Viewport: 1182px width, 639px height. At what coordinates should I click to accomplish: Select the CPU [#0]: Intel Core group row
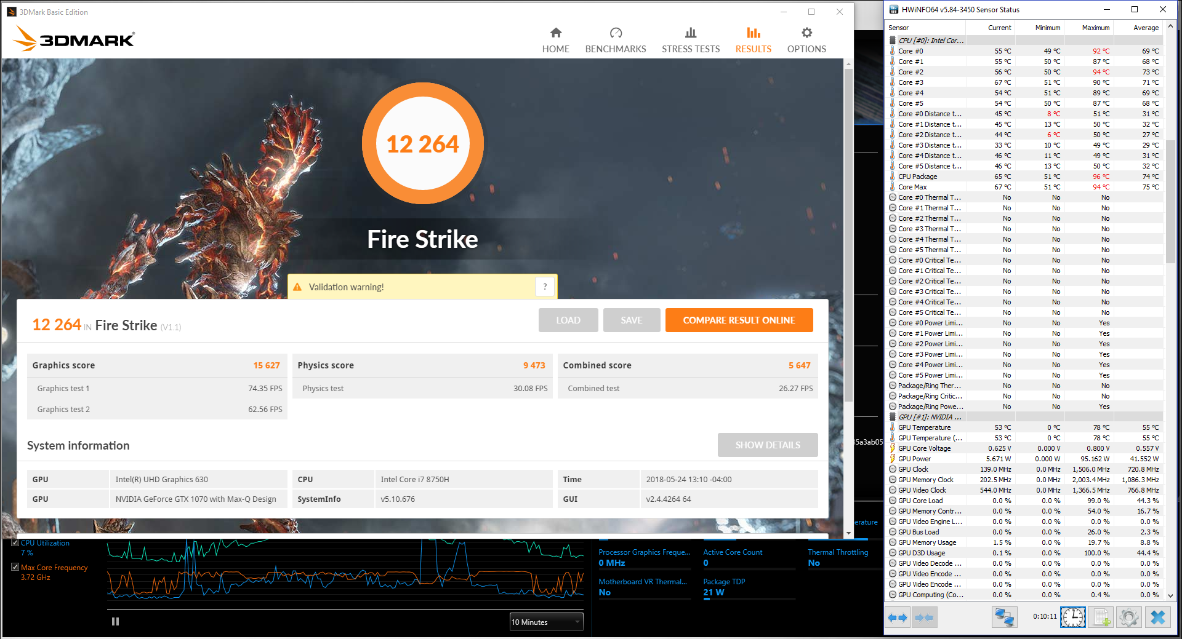click(1024, 41)
